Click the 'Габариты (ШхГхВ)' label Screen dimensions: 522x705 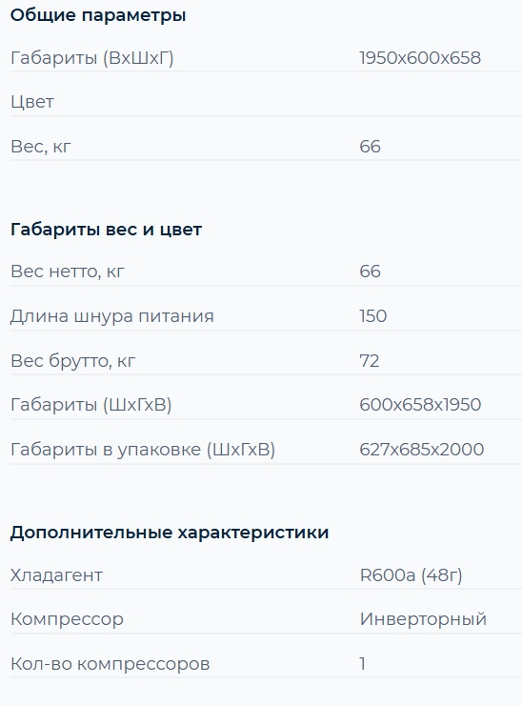(x=90, y=405)
